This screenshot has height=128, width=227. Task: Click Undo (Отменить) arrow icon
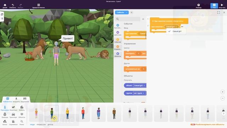click(13, 5)
